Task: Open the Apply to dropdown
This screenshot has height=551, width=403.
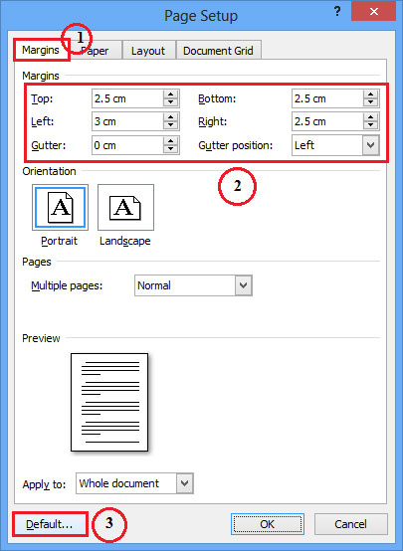Action: point(185,483)
